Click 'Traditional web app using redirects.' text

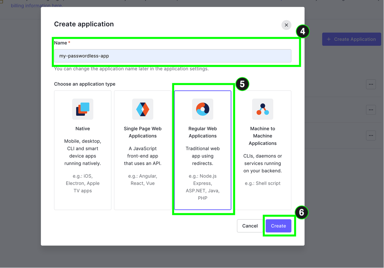[x=203, y=156]
